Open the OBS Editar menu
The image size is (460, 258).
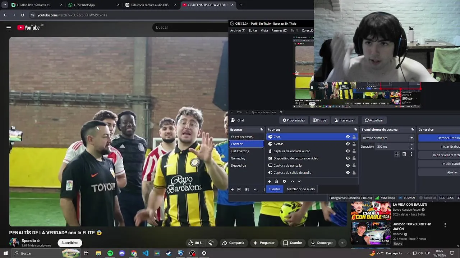[253, 30]
